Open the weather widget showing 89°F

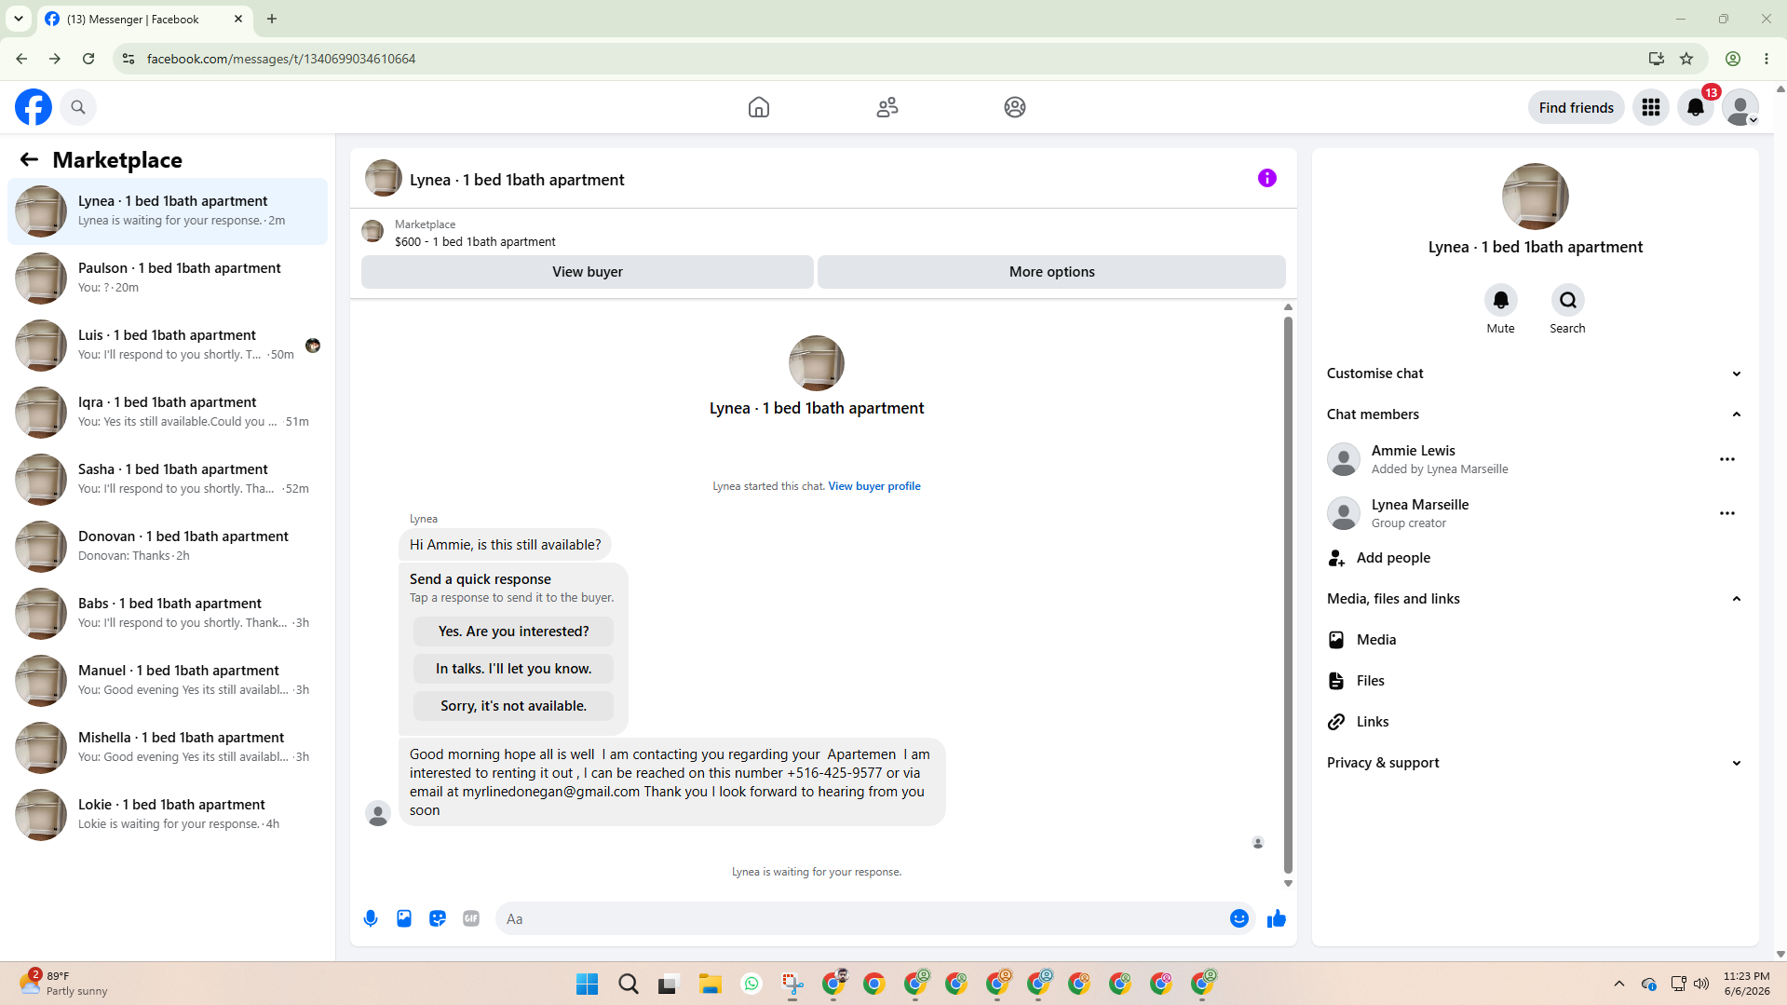point(63,984)
